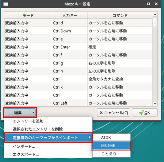Screen dimensions: 164x162
Task: Click the 全角カタカナに変換 command cell
Action: (120, 79)
